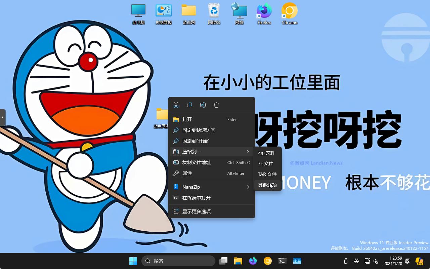The width and height of the screenshot is (430, 269).
Task: Select the Firefox desktop shortcut
Action: pos(264,14)
